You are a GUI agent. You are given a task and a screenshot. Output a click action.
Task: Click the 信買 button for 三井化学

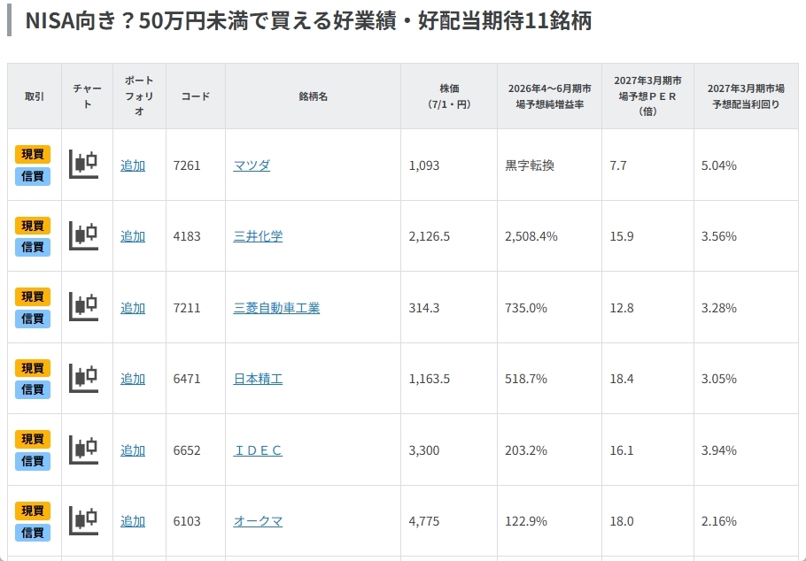33,247
